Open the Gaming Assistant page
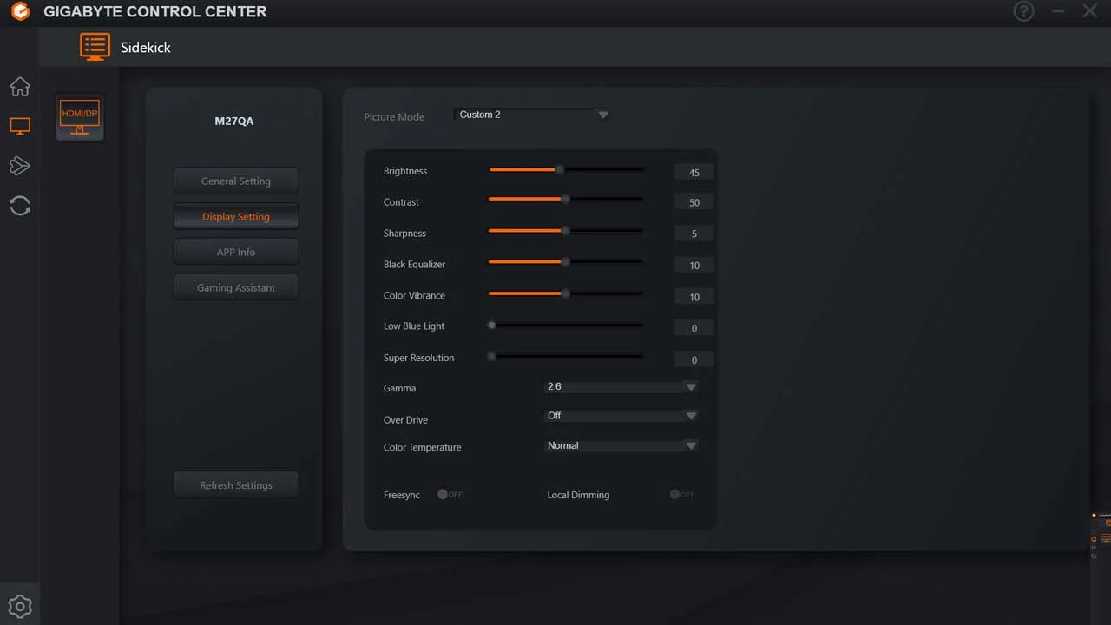 tap(236, 287)
